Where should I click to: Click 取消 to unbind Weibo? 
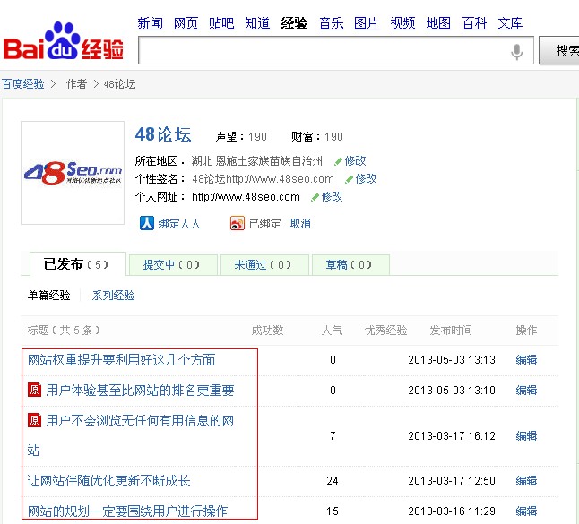(300, 224)
